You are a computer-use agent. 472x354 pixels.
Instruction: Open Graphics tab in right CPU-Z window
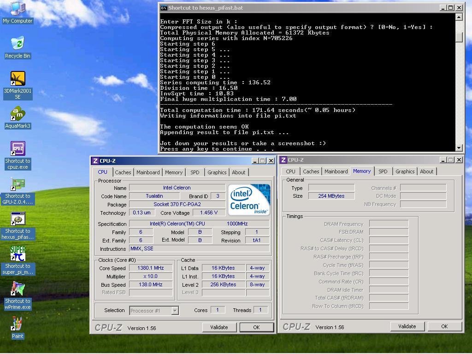click(x=405, y=171)
